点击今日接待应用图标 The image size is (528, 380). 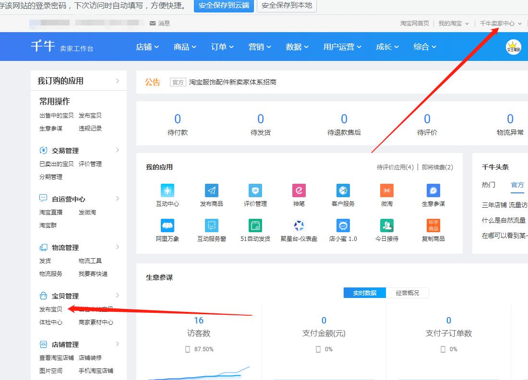tap(386, 226)
